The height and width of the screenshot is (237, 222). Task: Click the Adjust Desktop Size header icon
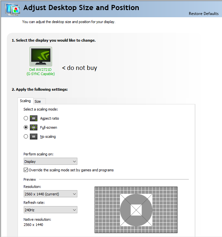point(12,9)
